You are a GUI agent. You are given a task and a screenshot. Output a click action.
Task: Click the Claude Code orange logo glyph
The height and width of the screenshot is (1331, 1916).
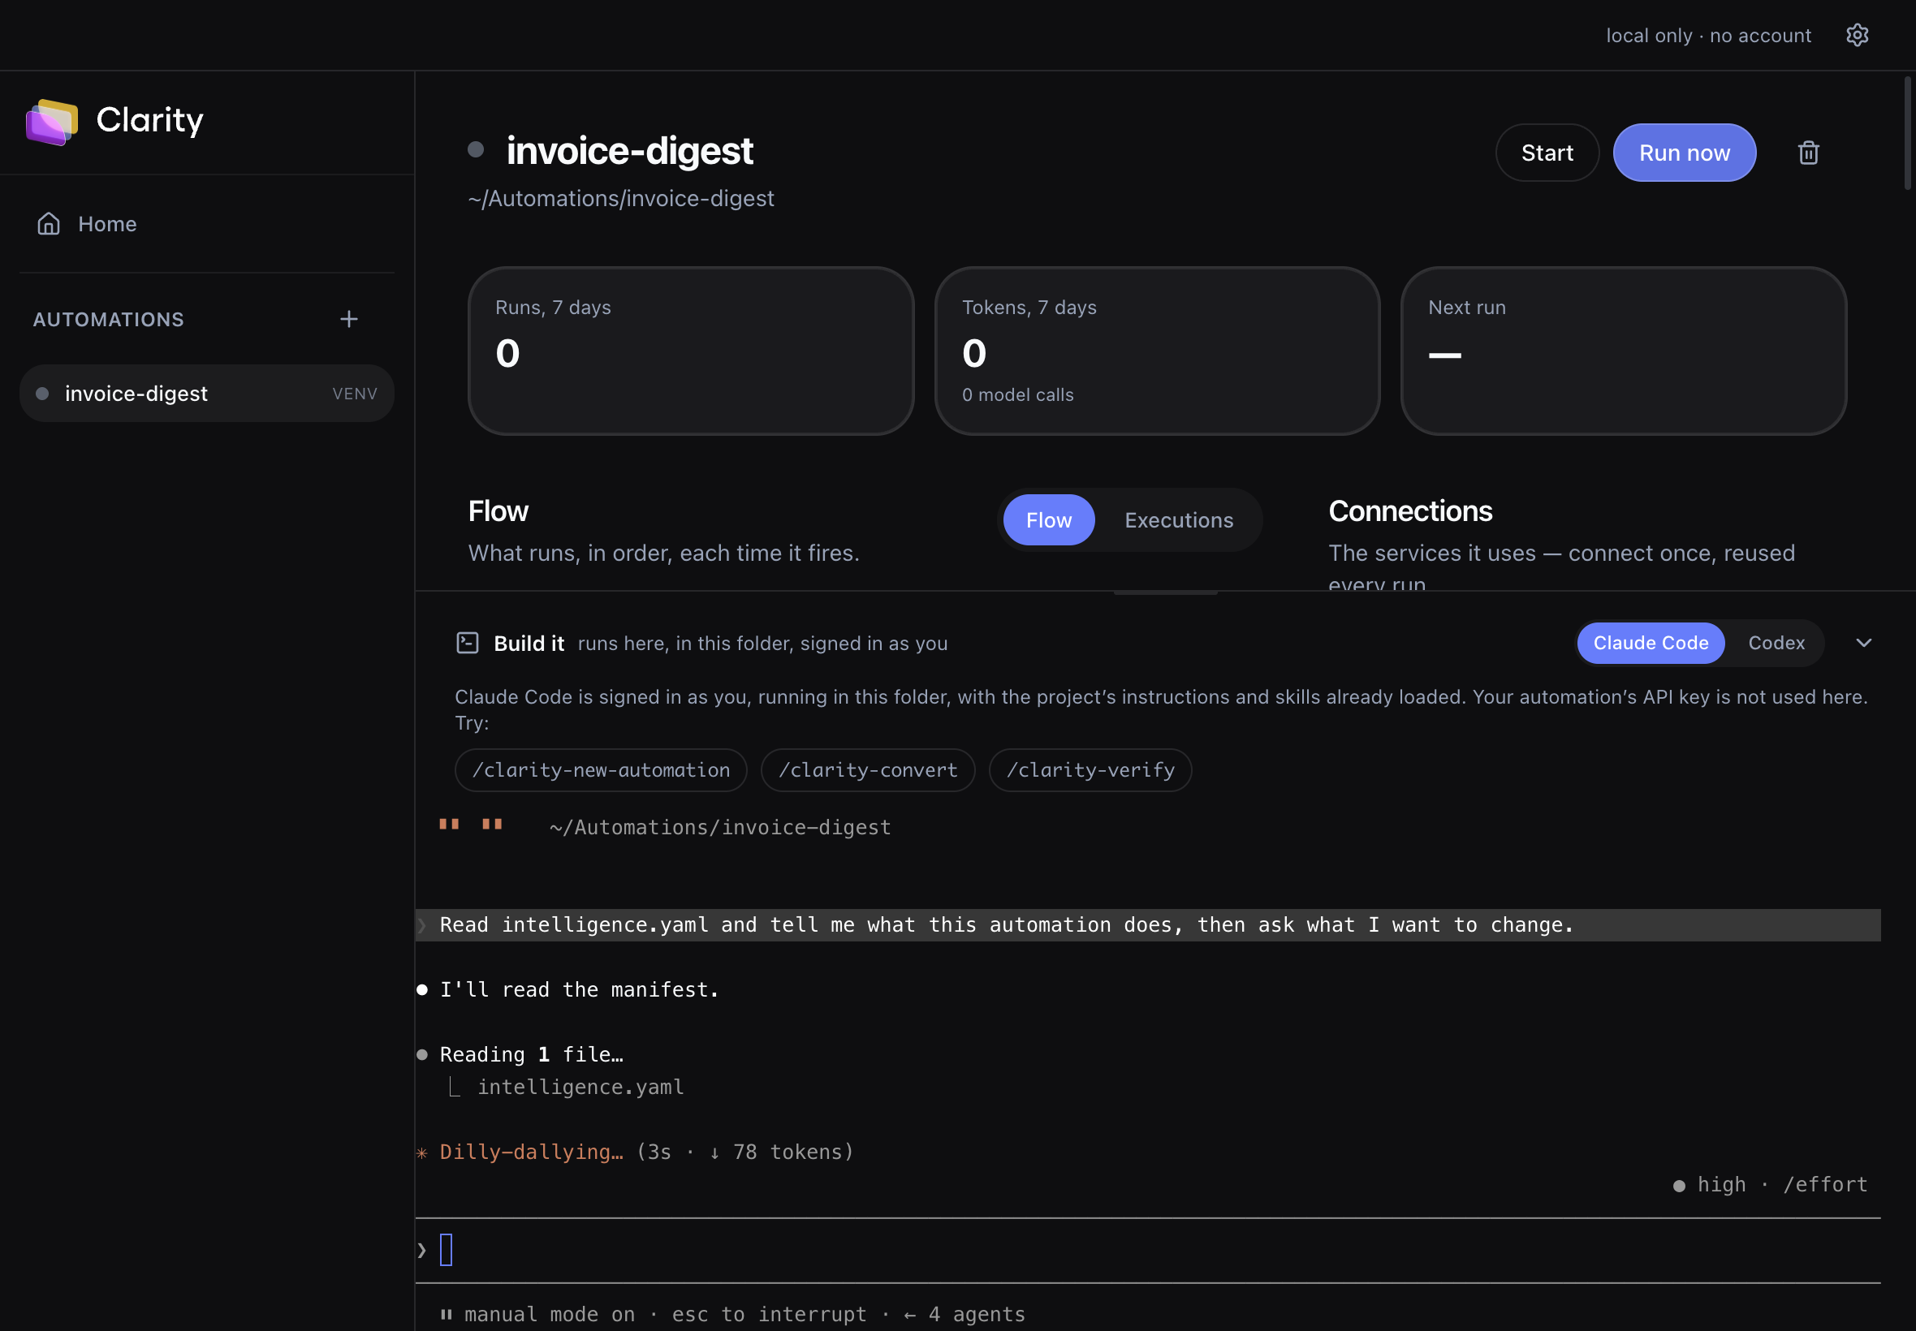click(471, 825)
